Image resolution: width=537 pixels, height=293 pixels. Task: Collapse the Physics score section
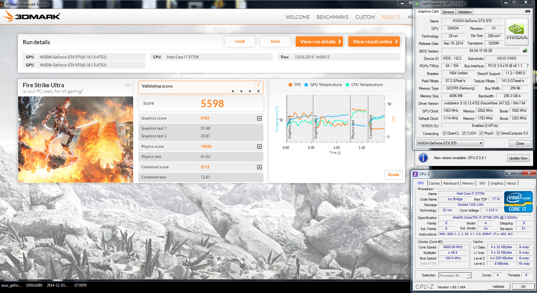click(x=259, y=146)
